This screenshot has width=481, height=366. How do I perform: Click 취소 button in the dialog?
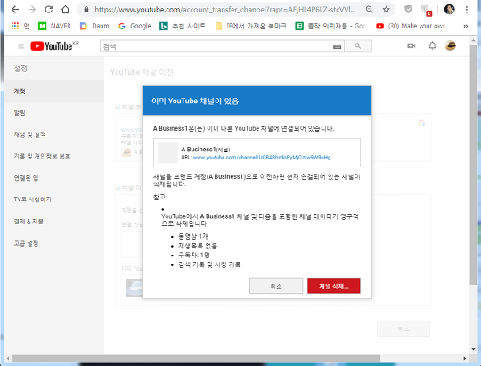[x=276, y=286]
